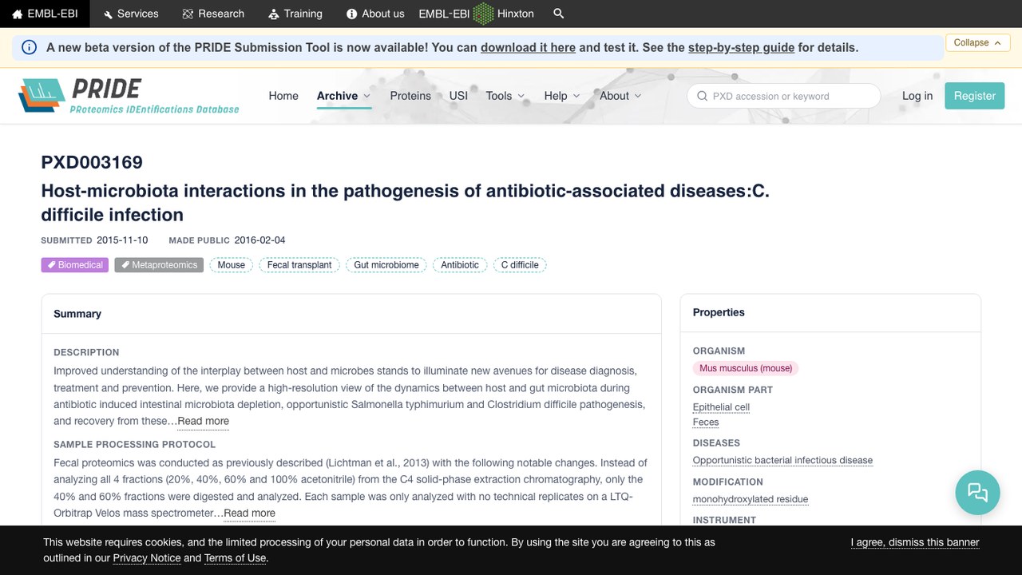Click the Mus musculus (mouse) organism tag
The height and width of the screenshot is (575, 1022).
[746, 368]
